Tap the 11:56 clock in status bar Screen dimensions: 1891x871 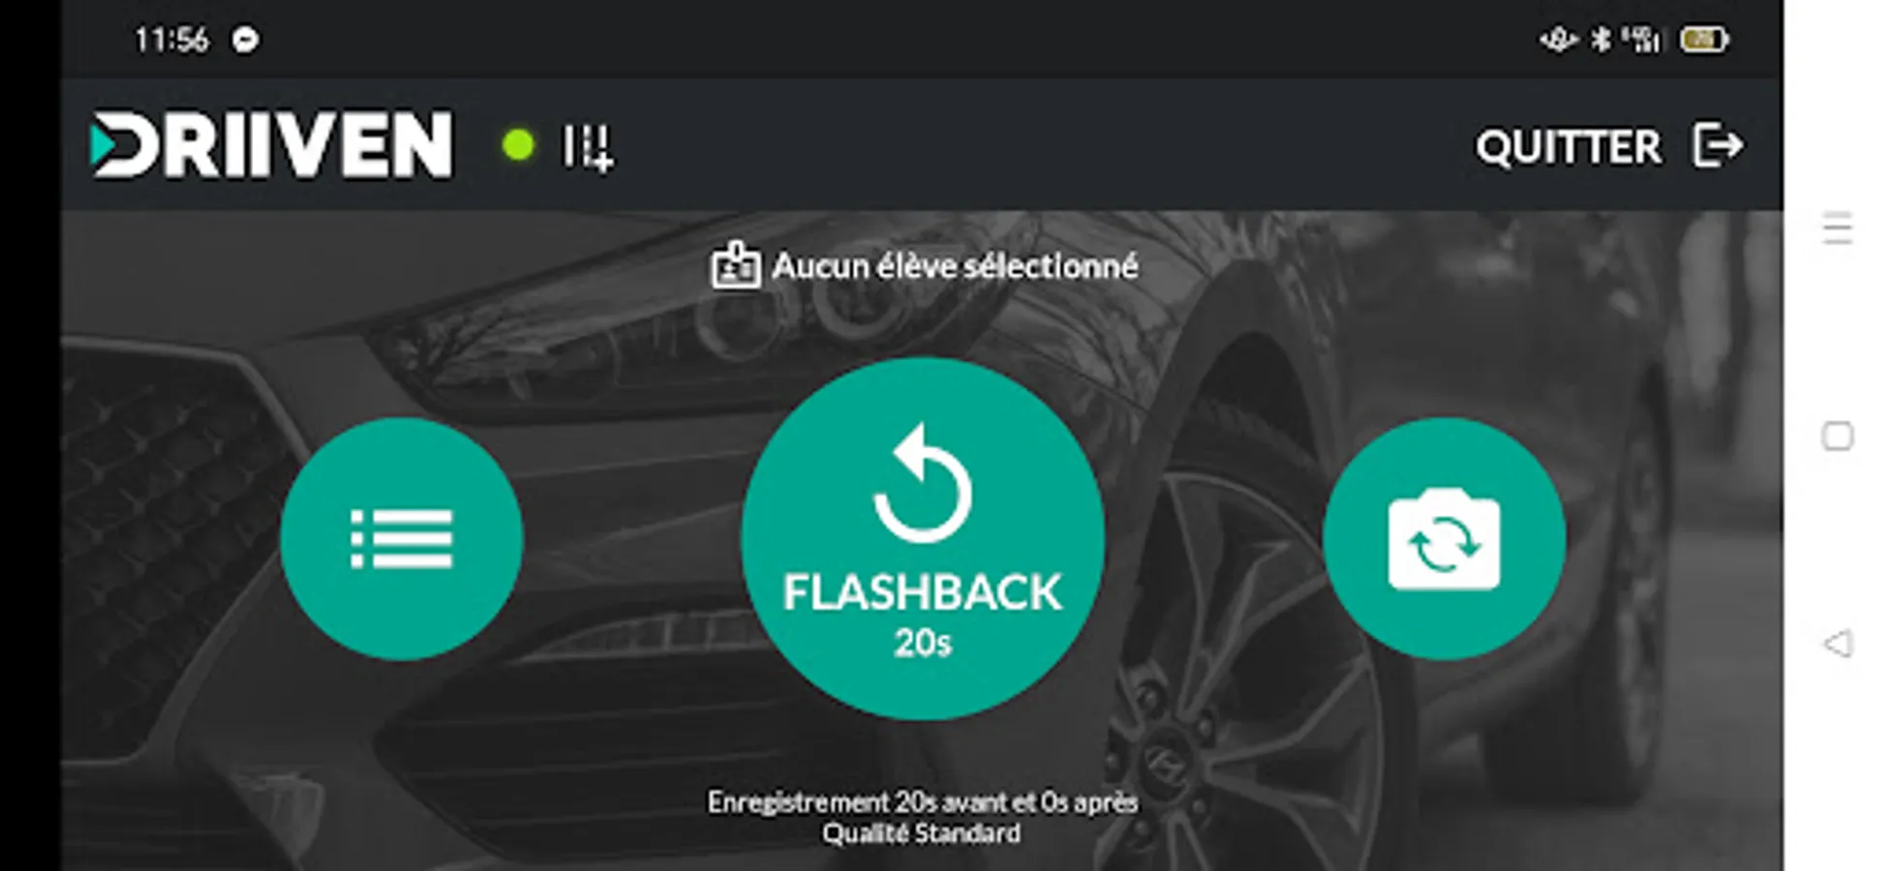click(171, 40)
